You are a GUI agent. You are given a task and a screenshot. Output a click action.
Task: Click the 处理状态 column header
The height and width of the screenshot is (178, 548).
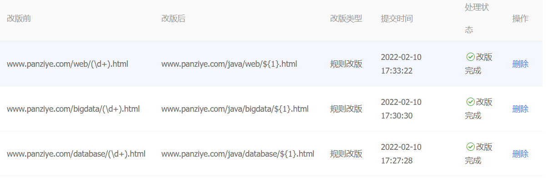[x=477, y=19]
